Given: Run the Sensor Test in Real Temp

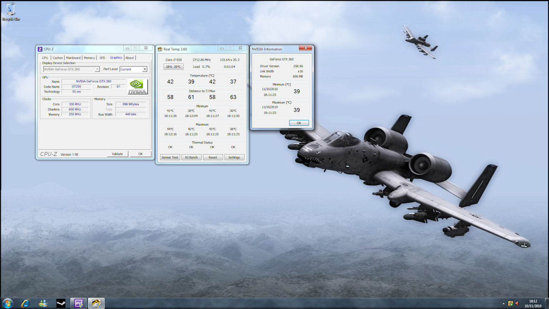Looking at the screenshot, I should 170,157.
